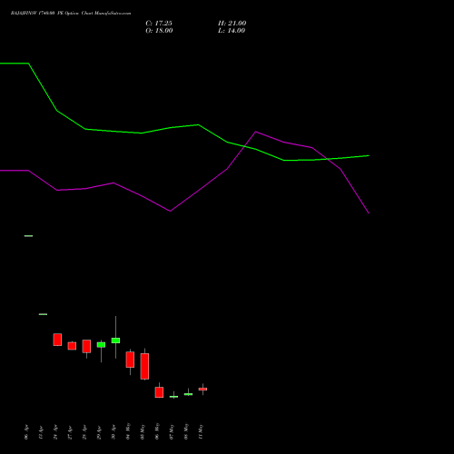Select the 06 May date label
Viewport: 454px width, 454px height.
tap(157, 431)
